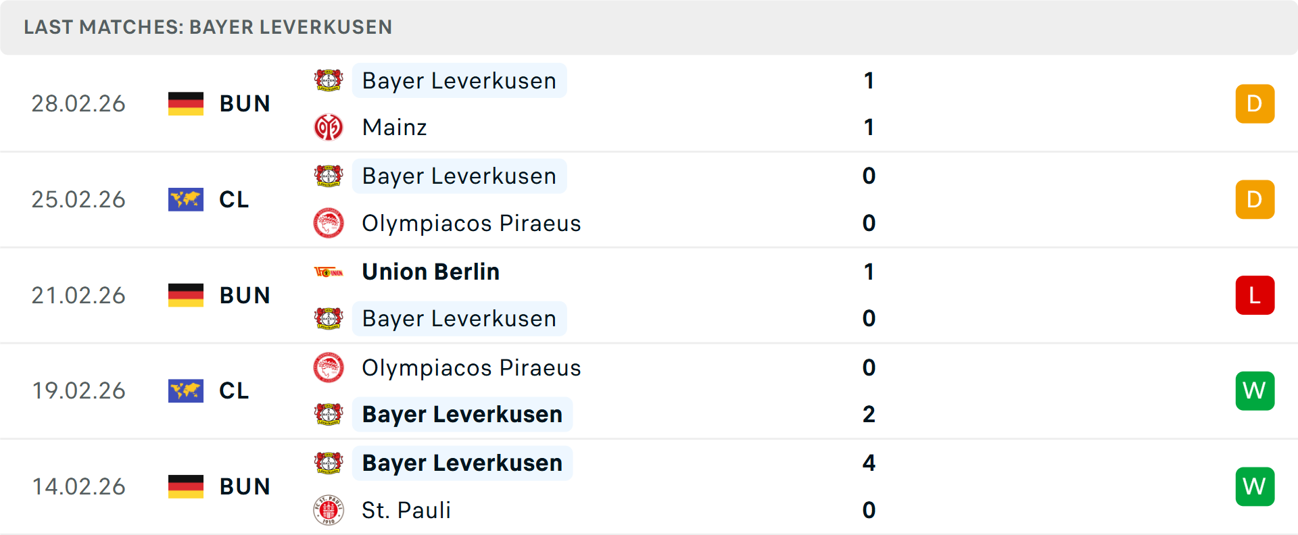Click the Bayer Leverkusen club crest
1298x535 pixels.
pos(329,80)
